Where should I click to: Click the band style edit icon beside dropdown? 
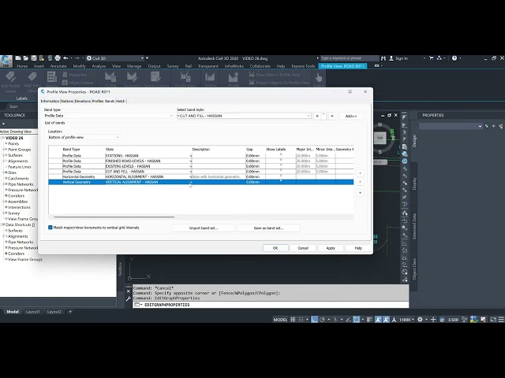[x=319, y=116]
